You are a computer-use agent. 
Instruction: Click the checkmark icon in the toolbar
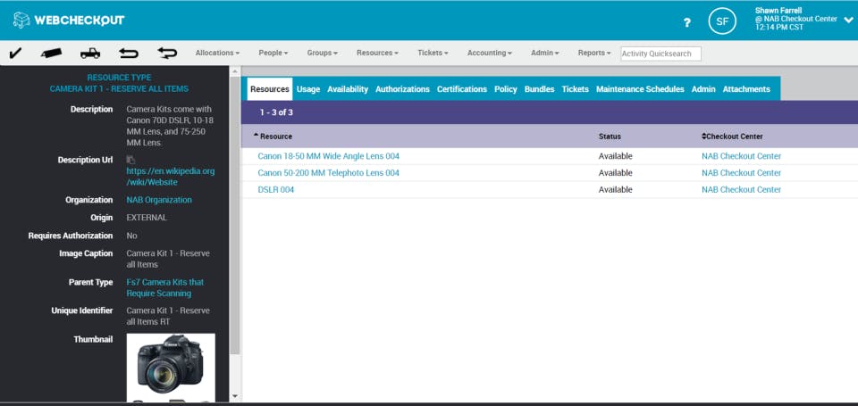tap(15, 53)
